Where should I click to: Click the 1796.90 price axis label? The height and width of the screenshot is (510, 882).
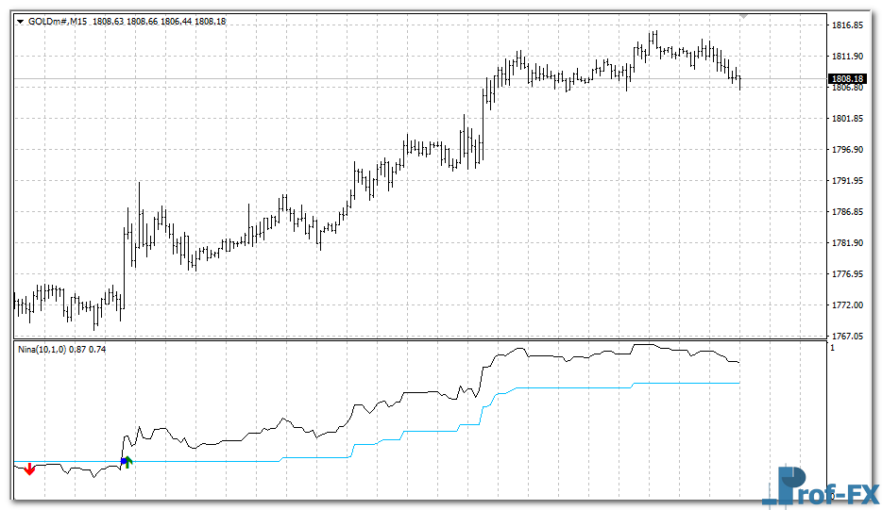(x=846, y=150)
